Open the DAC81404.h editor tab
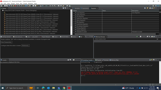This screenshot has width=161, height=90. (64, 37)
